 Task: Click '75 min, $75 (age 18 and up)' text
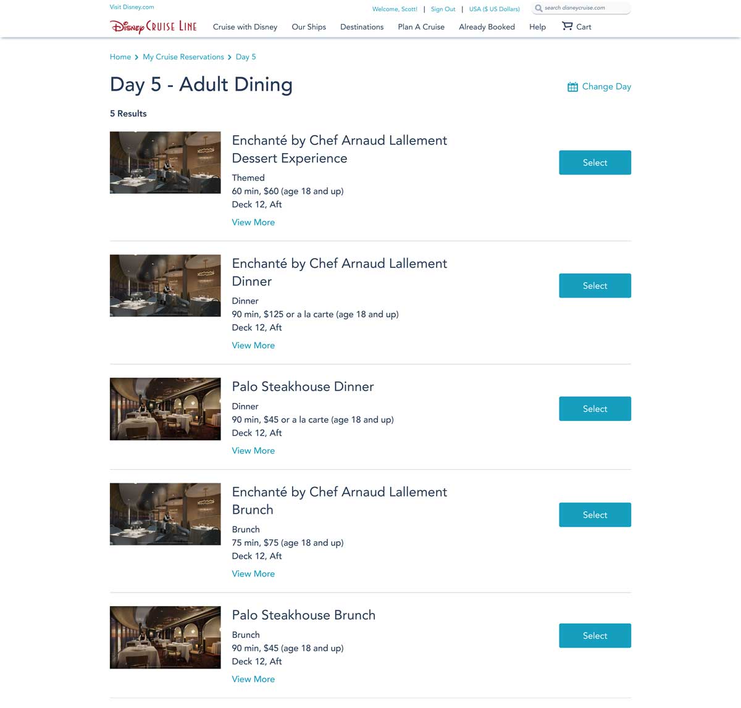tap(288, 543)
